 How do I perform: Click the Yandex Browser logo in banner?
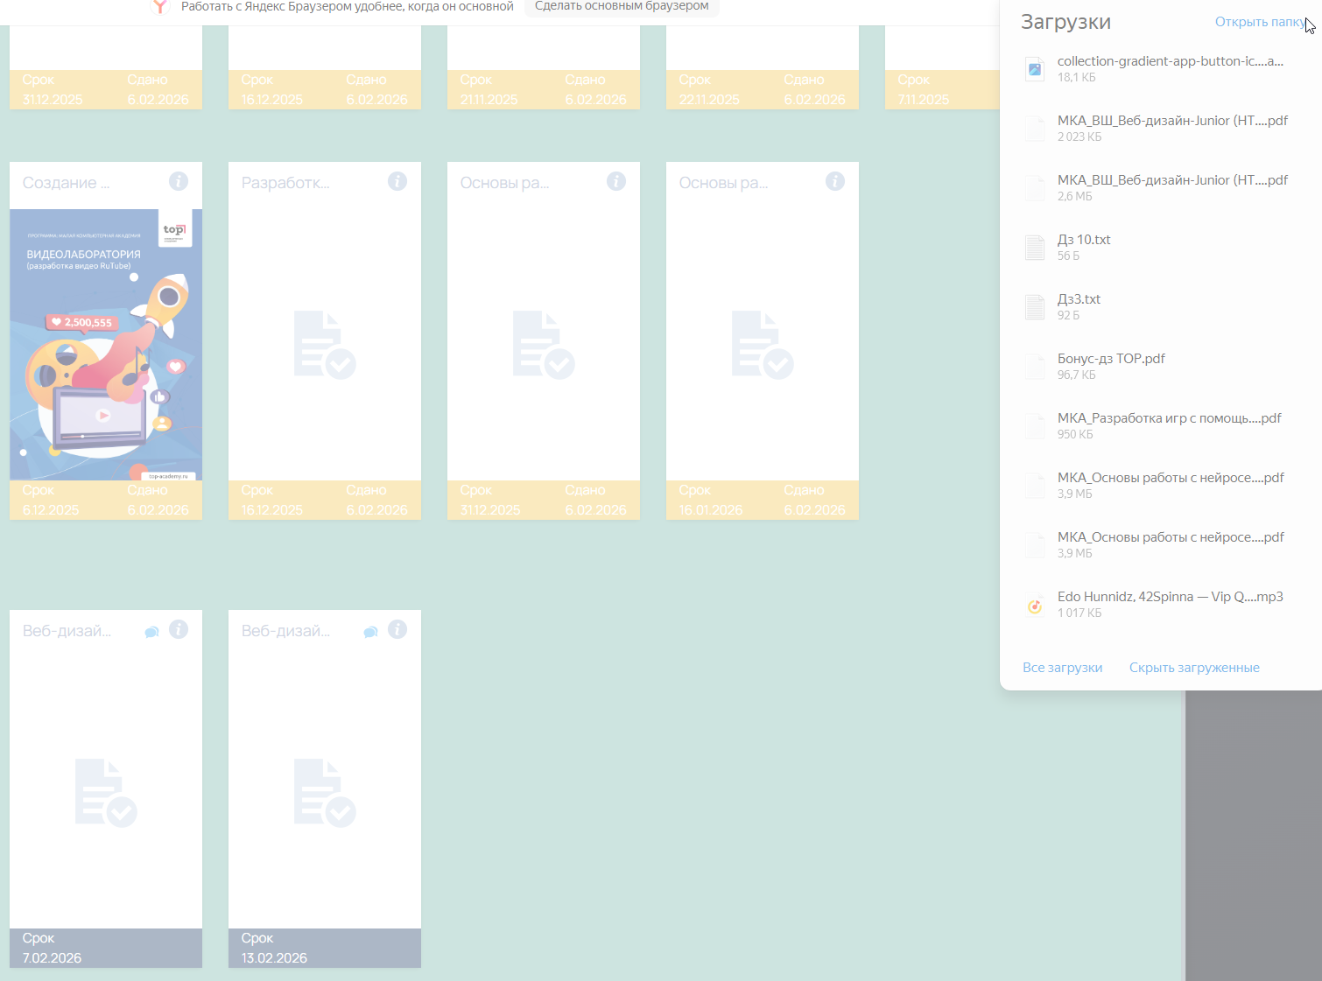[159, 7]
